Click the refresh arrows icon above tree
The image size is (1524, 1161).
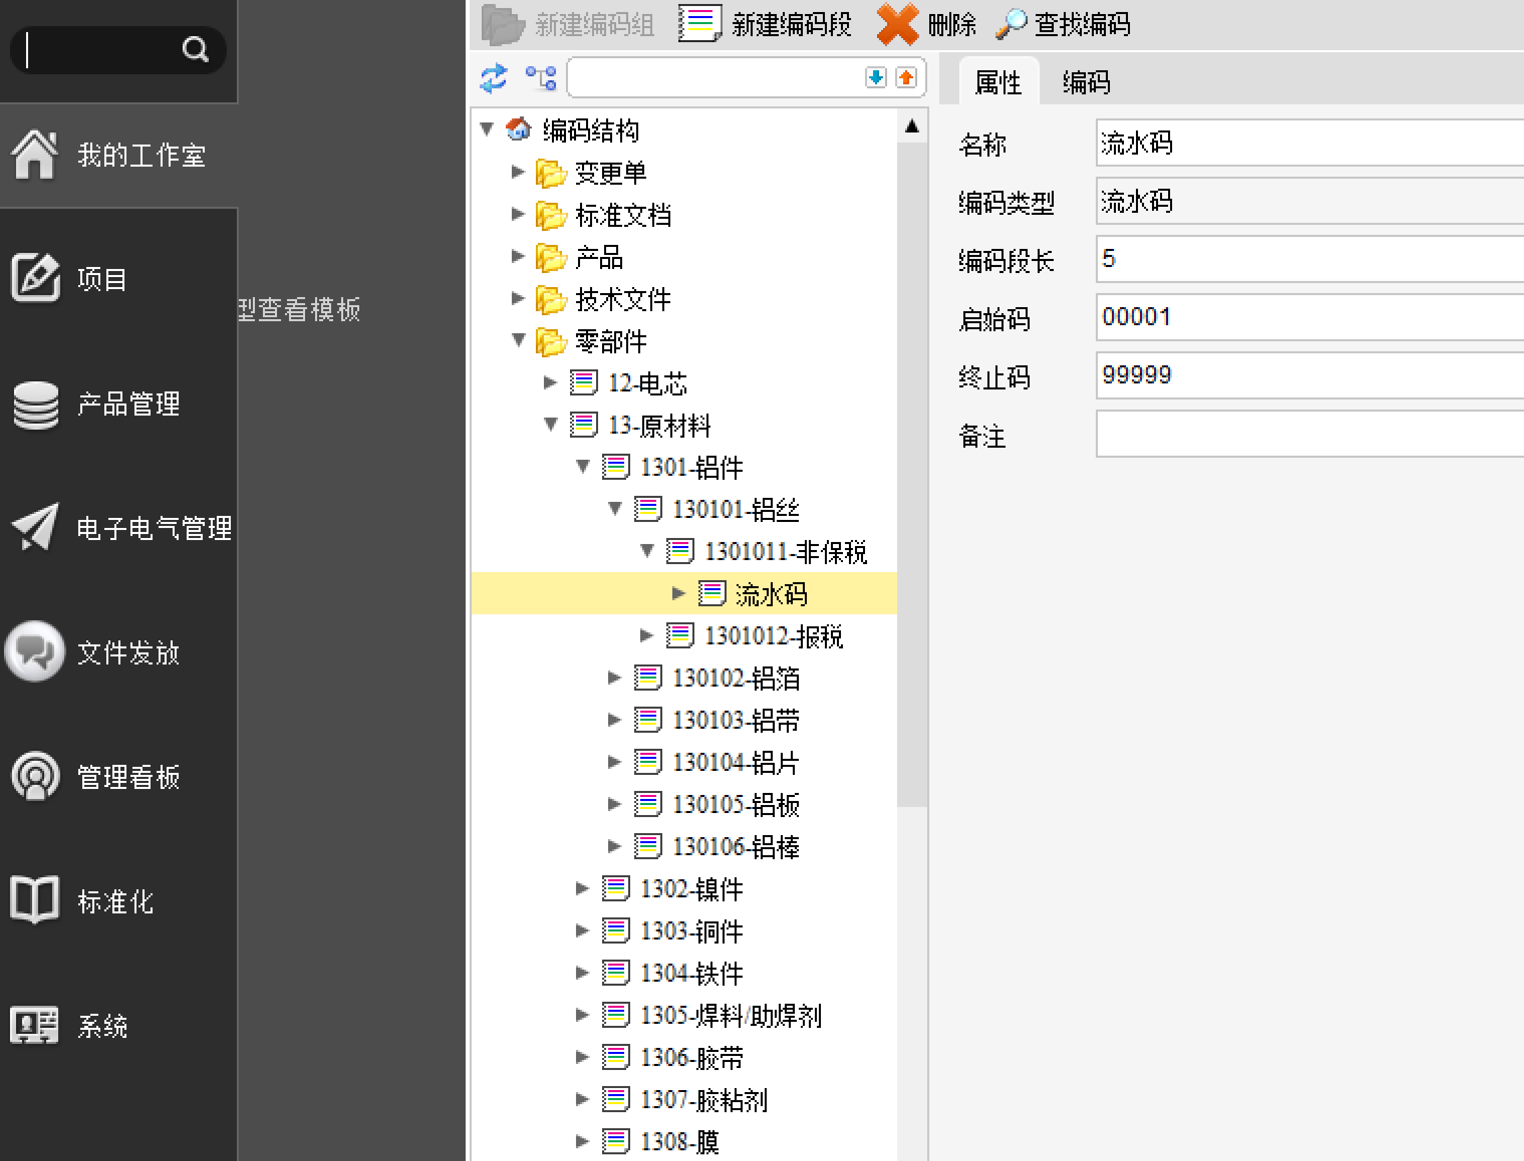494,78
